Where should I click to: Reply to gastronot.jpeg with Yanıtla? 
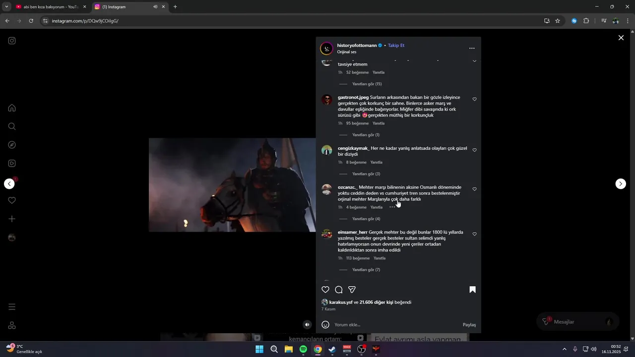coord(379,123)
